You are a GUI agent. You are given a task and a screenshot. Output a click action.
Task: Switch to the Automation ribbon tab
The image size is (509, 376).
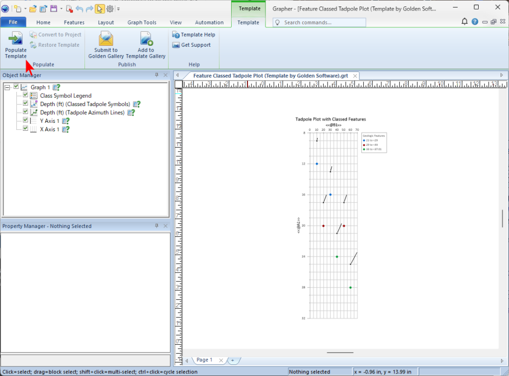pos(209,22)
